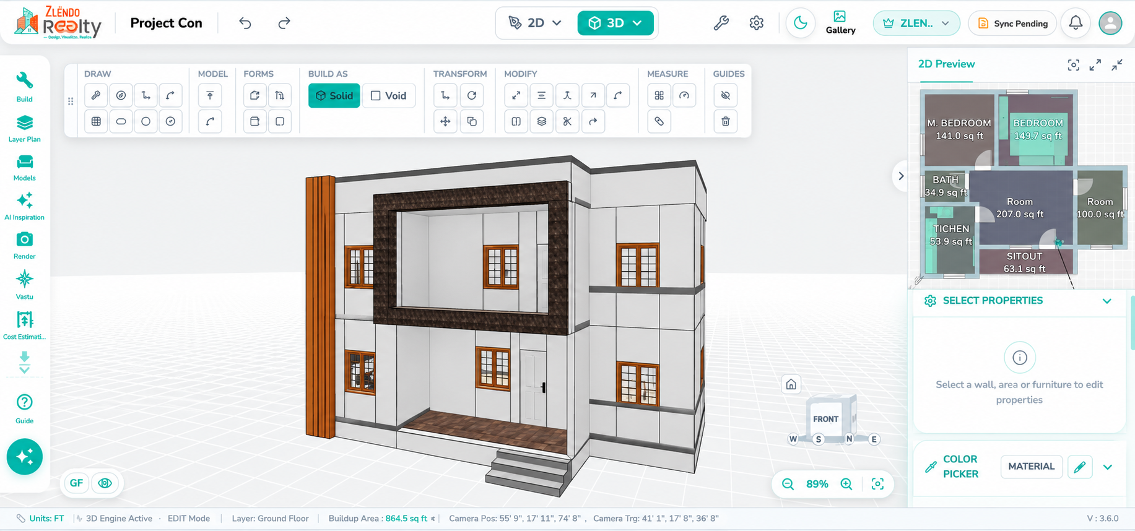
Task: Click the trash icon under Guides
Action: (726, 121)
